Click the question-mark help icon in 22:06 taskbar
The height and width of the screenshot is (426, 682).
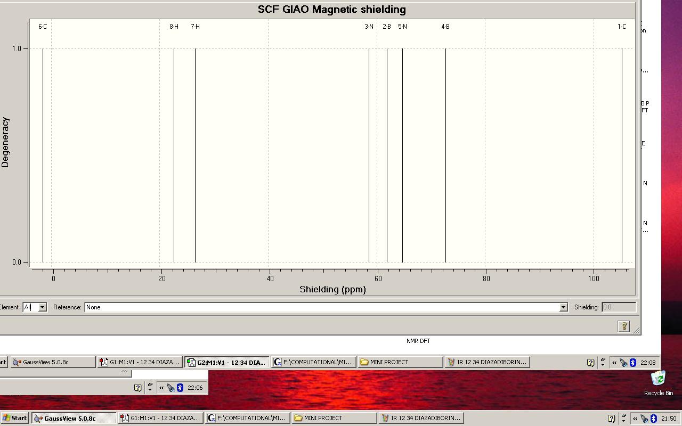point(137,388)
